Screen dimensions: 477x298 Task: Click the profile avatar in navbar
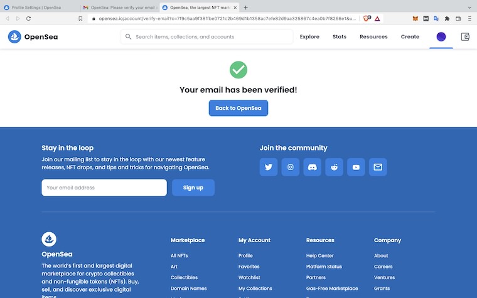point(441,37)
